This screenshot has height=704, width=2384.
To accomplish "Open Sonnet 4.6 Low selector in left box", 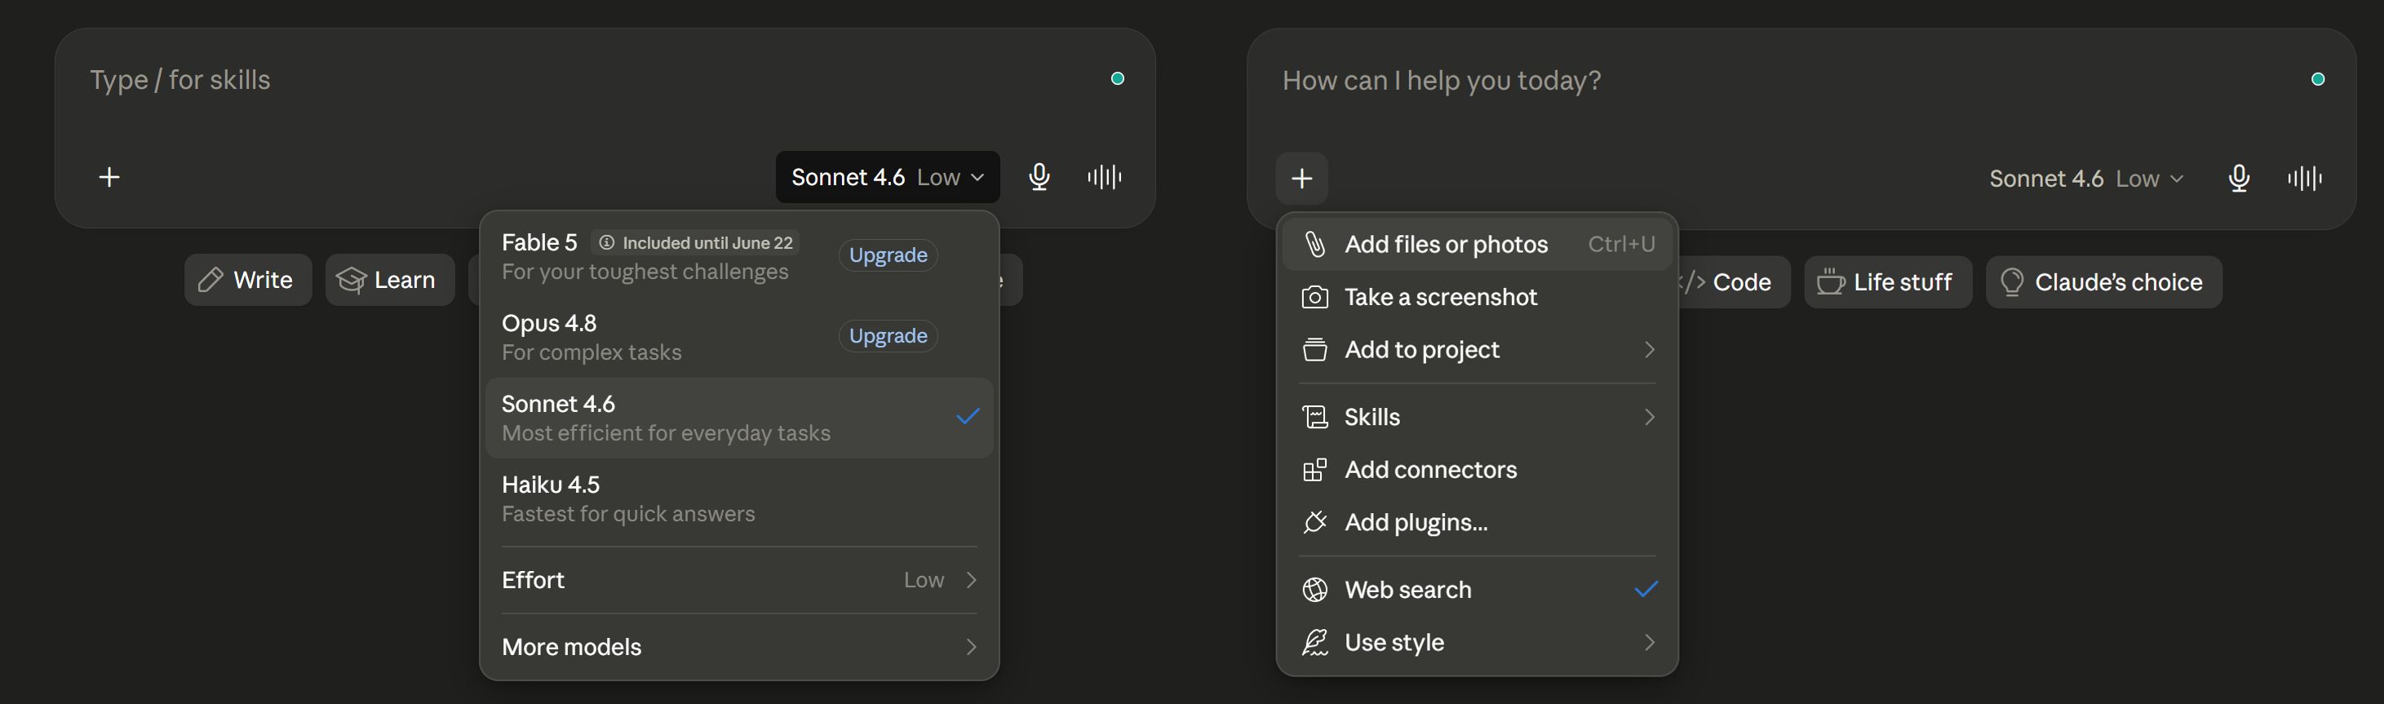I will pos(887,177).
